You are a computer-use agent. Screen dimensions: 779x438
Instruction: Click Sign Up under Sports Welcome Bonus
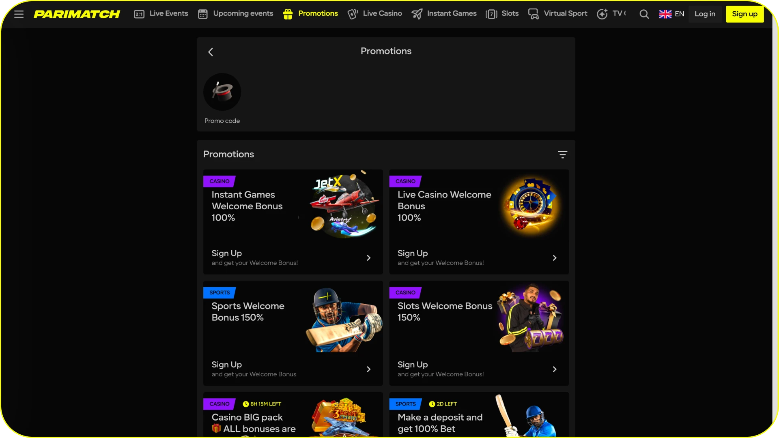pos(226,365)
